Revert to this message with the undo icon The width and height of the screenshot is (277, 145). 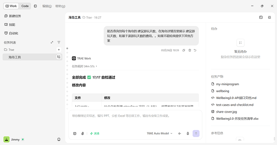tap(195, 50)
